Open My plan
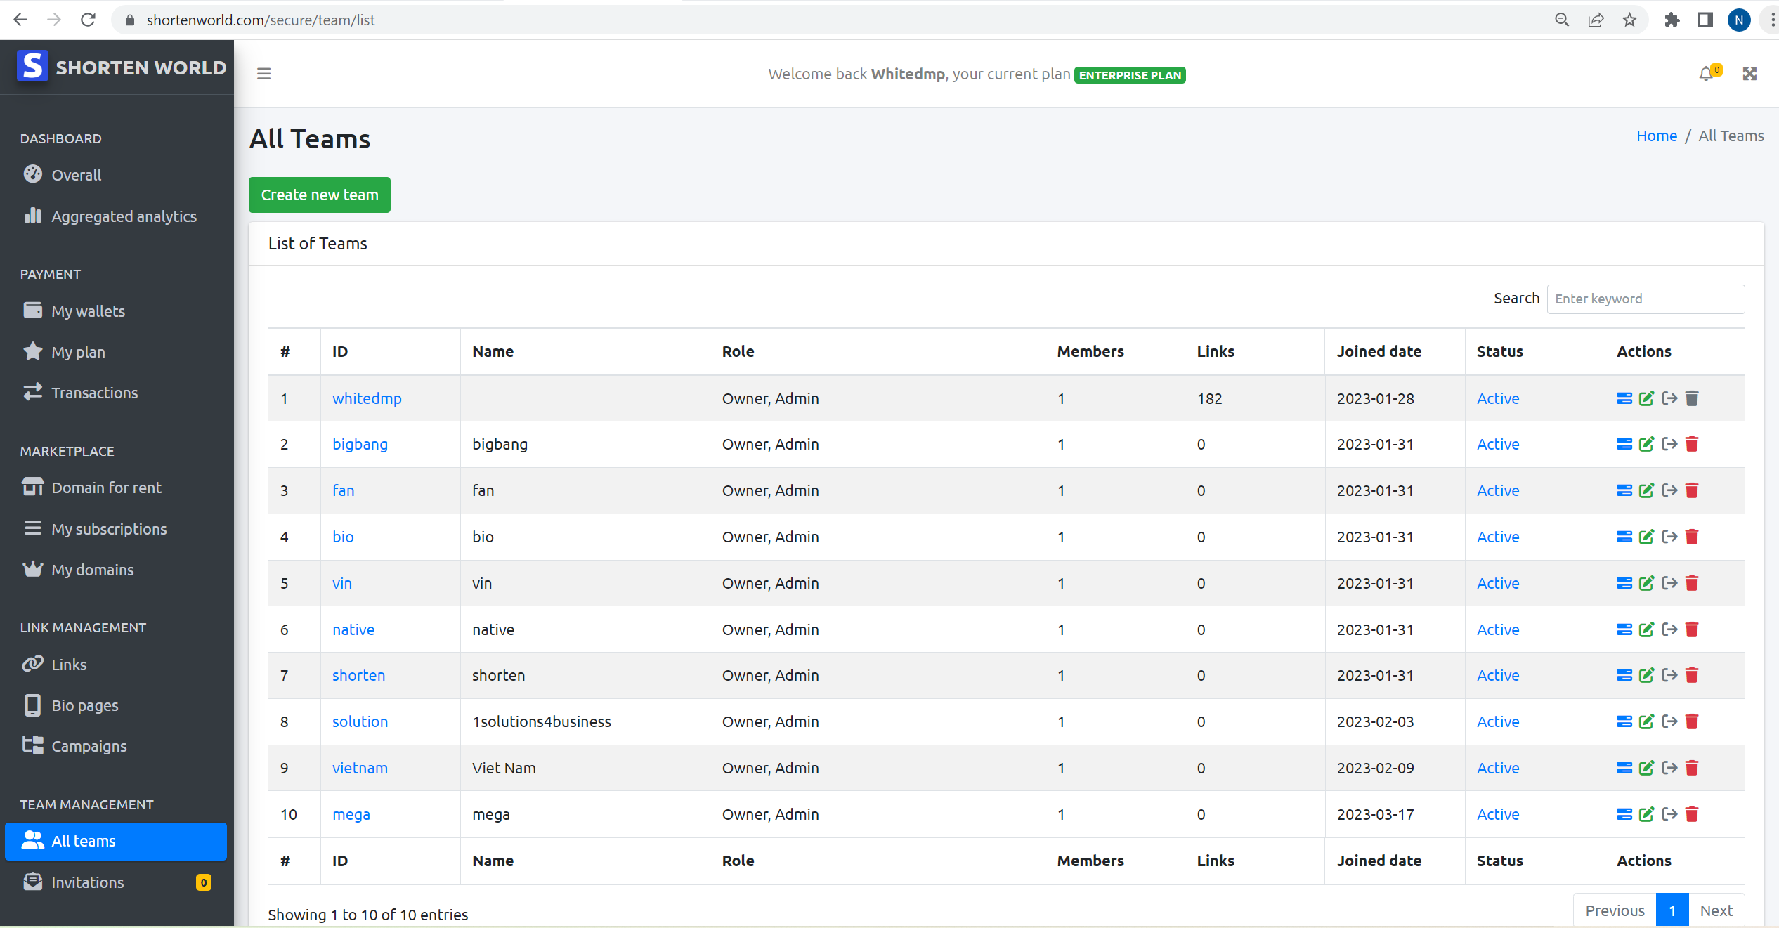Image resolution: width=1779 pixels, height=928 pixels. point(116,352)
